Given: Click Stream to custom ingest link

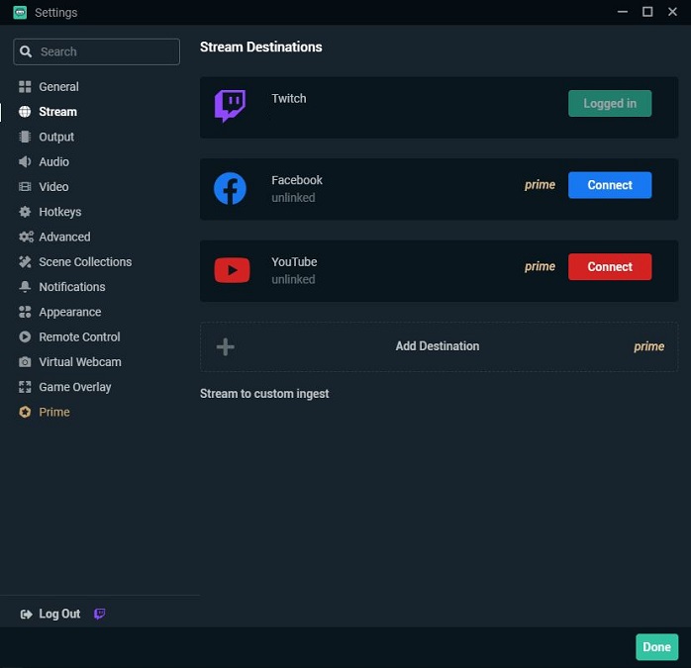Looking at the screenshot, I should tap(264, 394).
